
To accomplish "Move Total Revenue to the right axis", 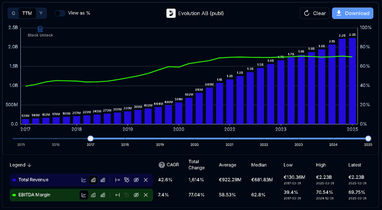I will pos(117,180).
